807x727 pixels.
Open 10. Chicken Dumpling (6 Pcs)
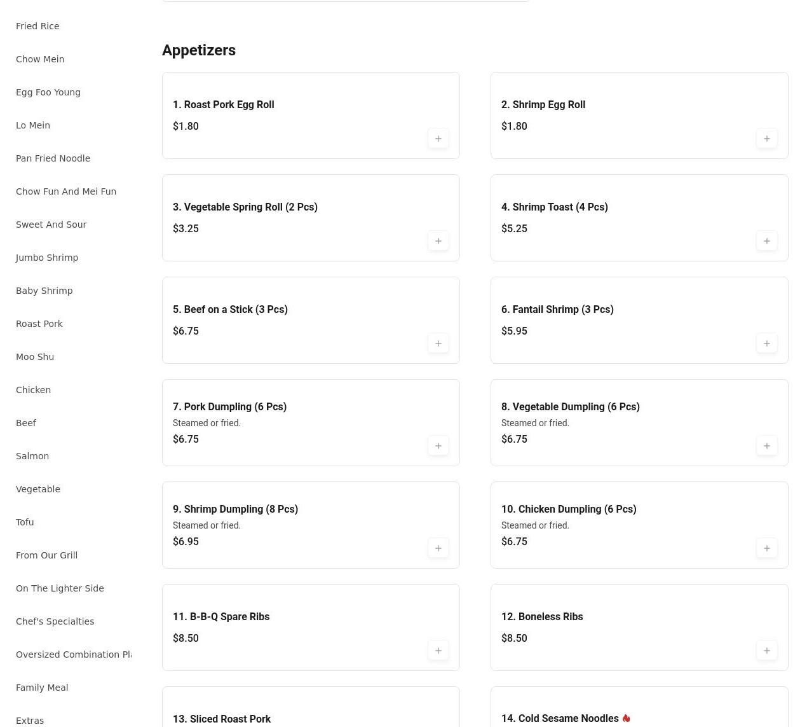pyautogui.click(x=639, y=525)
